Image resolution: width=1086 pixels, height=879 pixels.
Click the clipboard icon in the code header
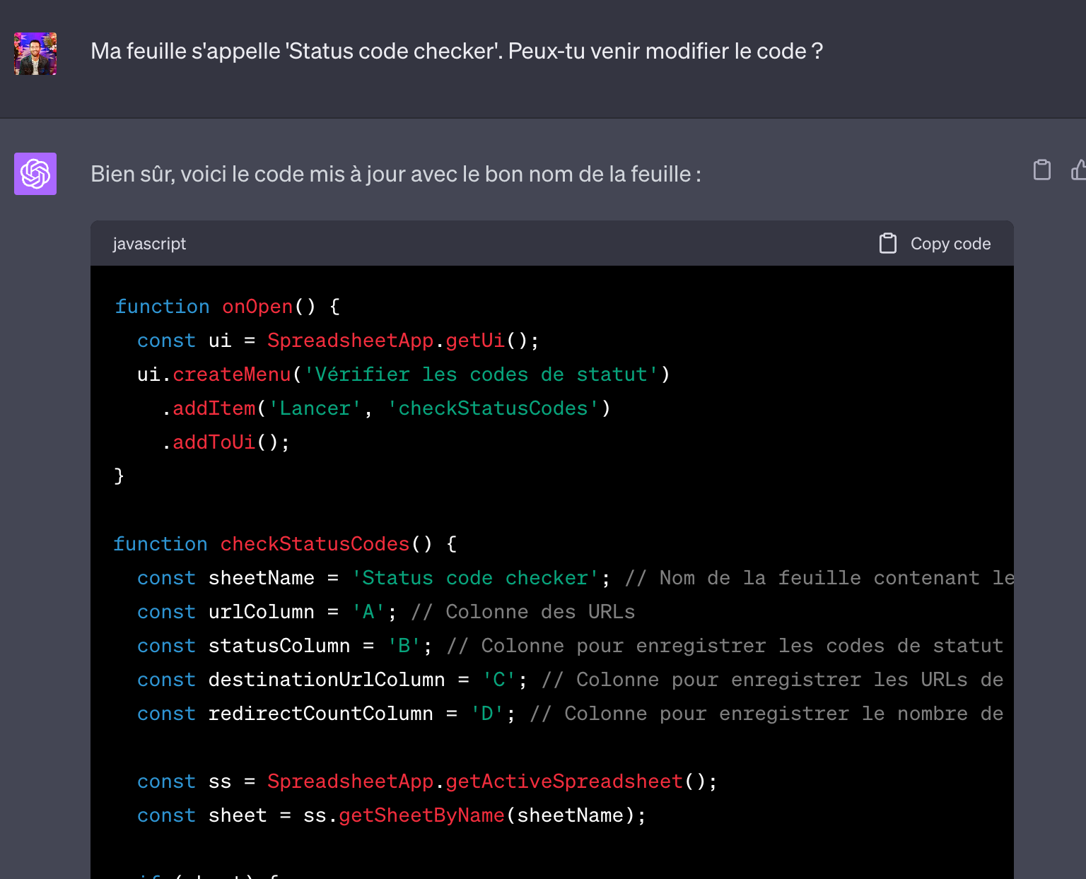(887, 244)
